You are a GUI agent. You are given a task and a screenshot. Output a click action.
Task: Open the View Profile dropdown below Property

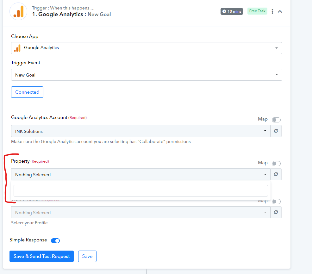pos(141,212)
